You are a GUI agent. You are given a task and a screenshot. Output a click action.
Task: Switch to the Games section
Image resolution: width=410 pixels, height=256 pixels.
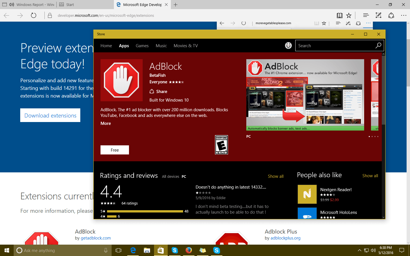[142, 46]
